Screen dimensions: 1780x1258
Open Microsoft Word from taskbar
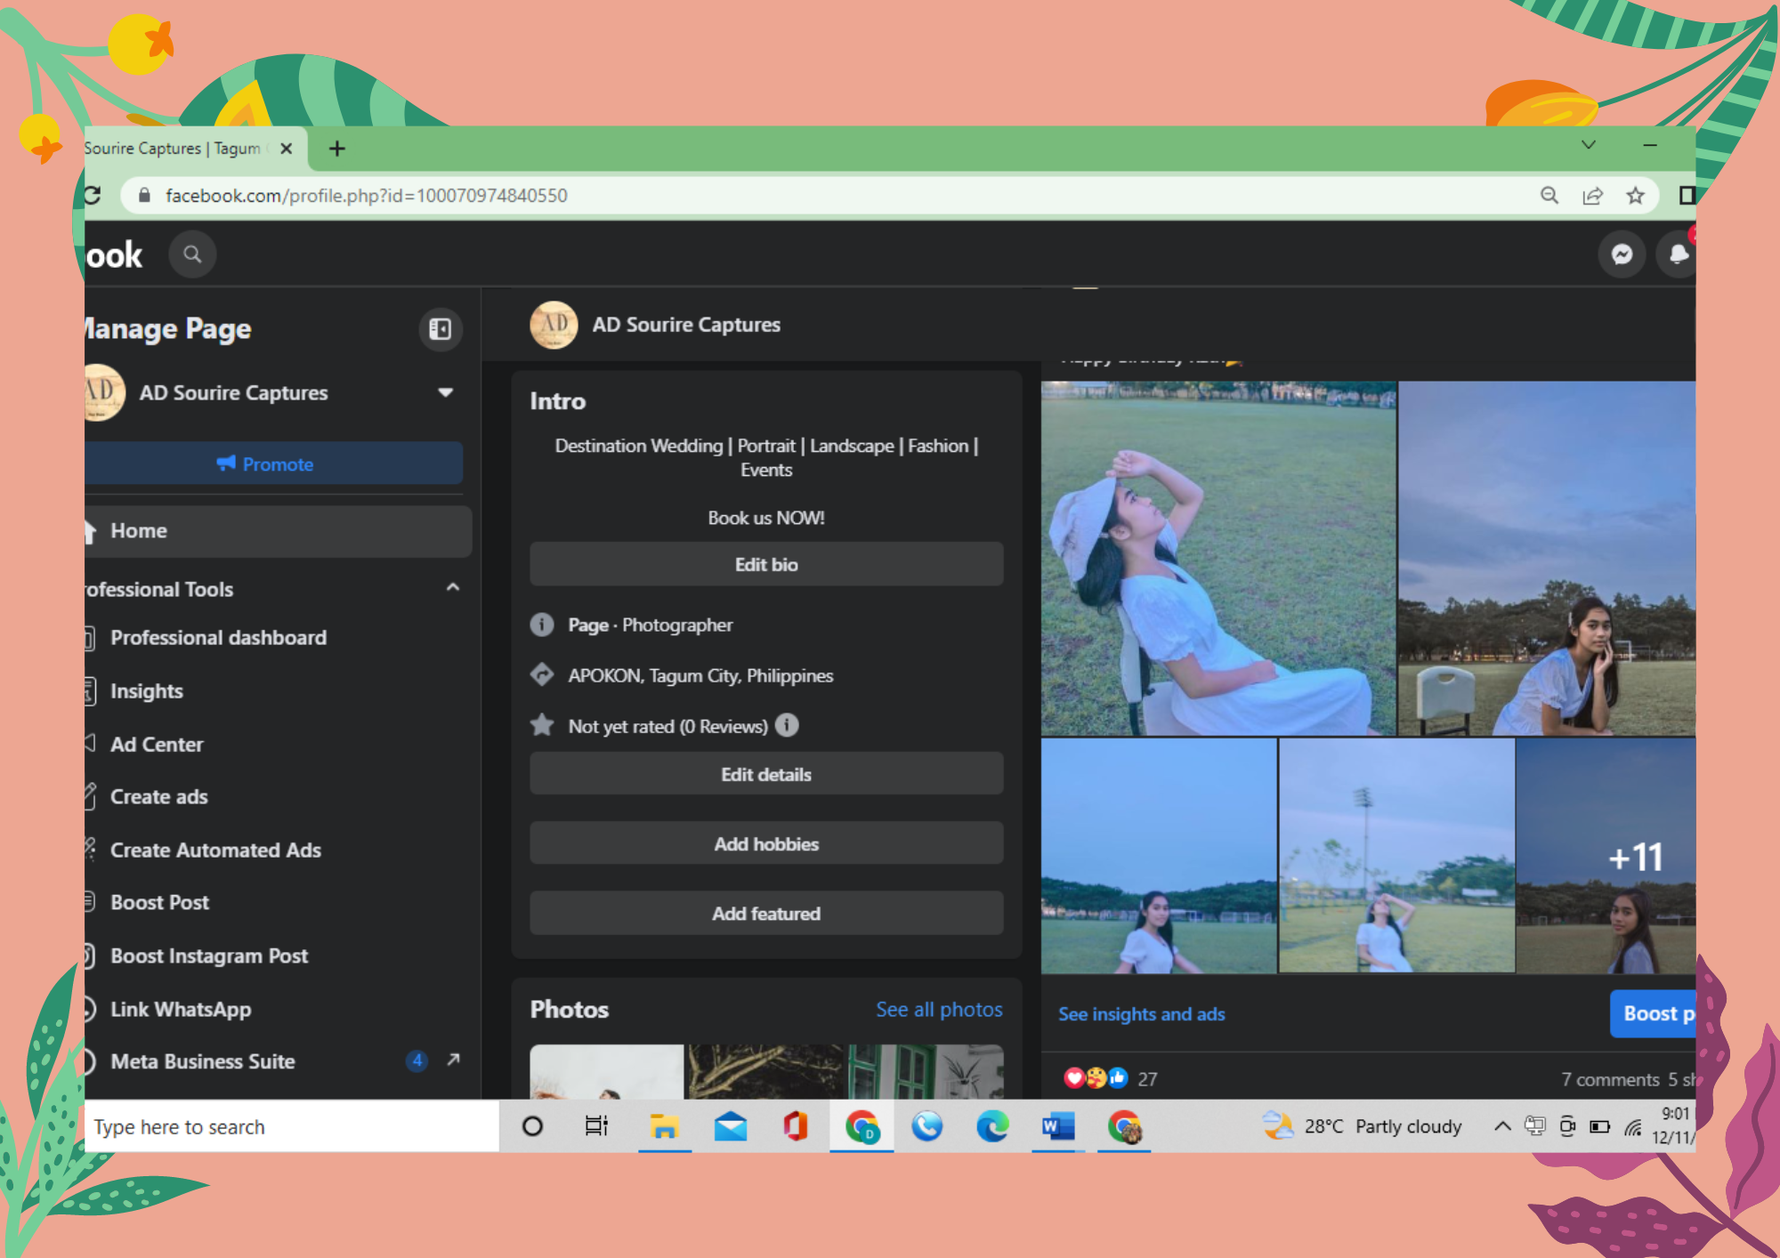[1057, 1126]
